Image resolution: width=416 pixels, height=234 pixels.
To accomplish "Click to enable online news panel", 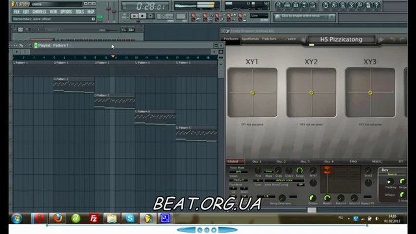I will 304,17.
